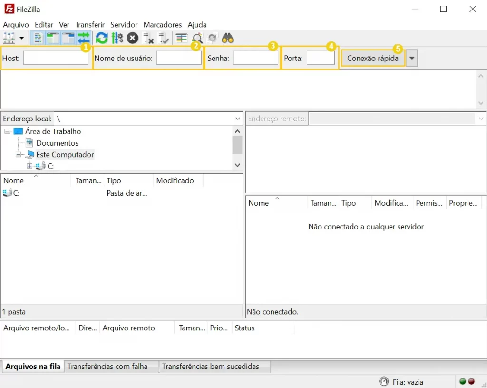
Task: Collapse the Este Computador tree node
Action: click(x=19, y=155)
